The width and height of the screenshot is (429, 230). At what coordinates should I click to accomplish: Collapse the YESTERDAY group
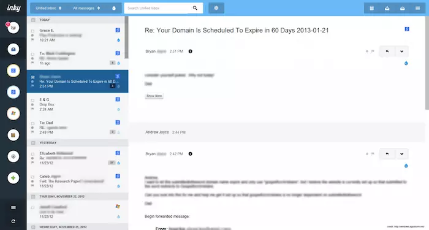(x=33, y=143)
